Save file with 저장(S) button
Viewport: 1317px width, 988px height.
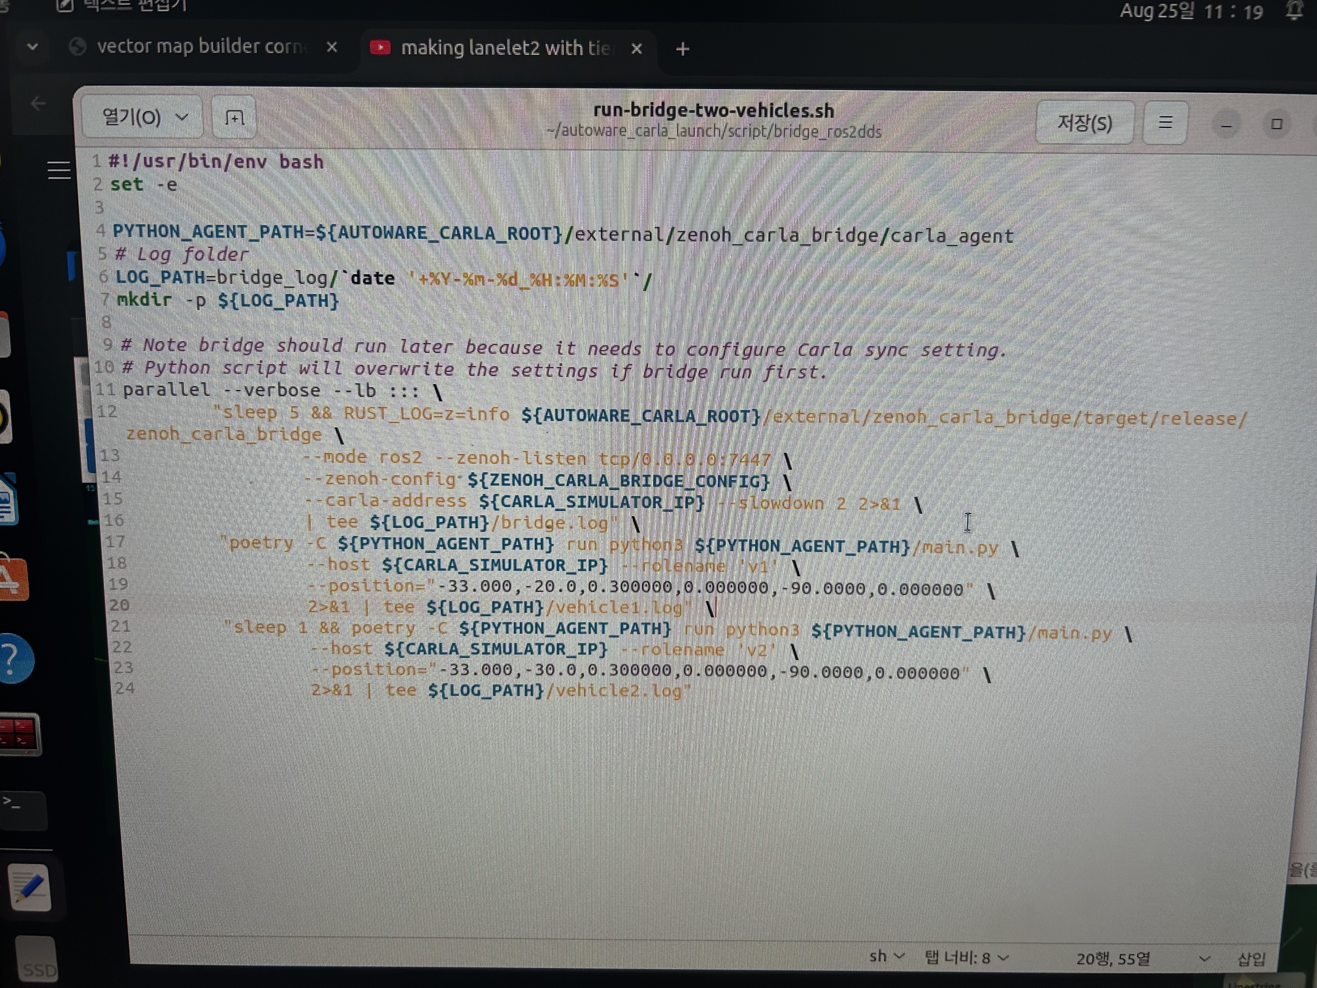[1084, 123]
